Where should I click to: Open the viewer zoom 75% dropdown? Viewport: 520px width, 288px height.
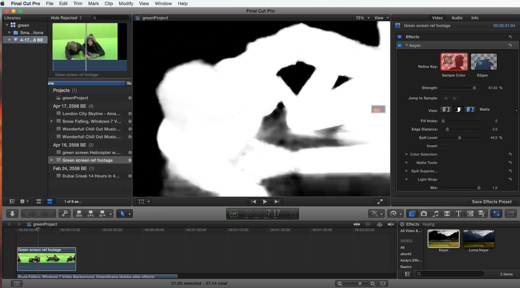363,18
